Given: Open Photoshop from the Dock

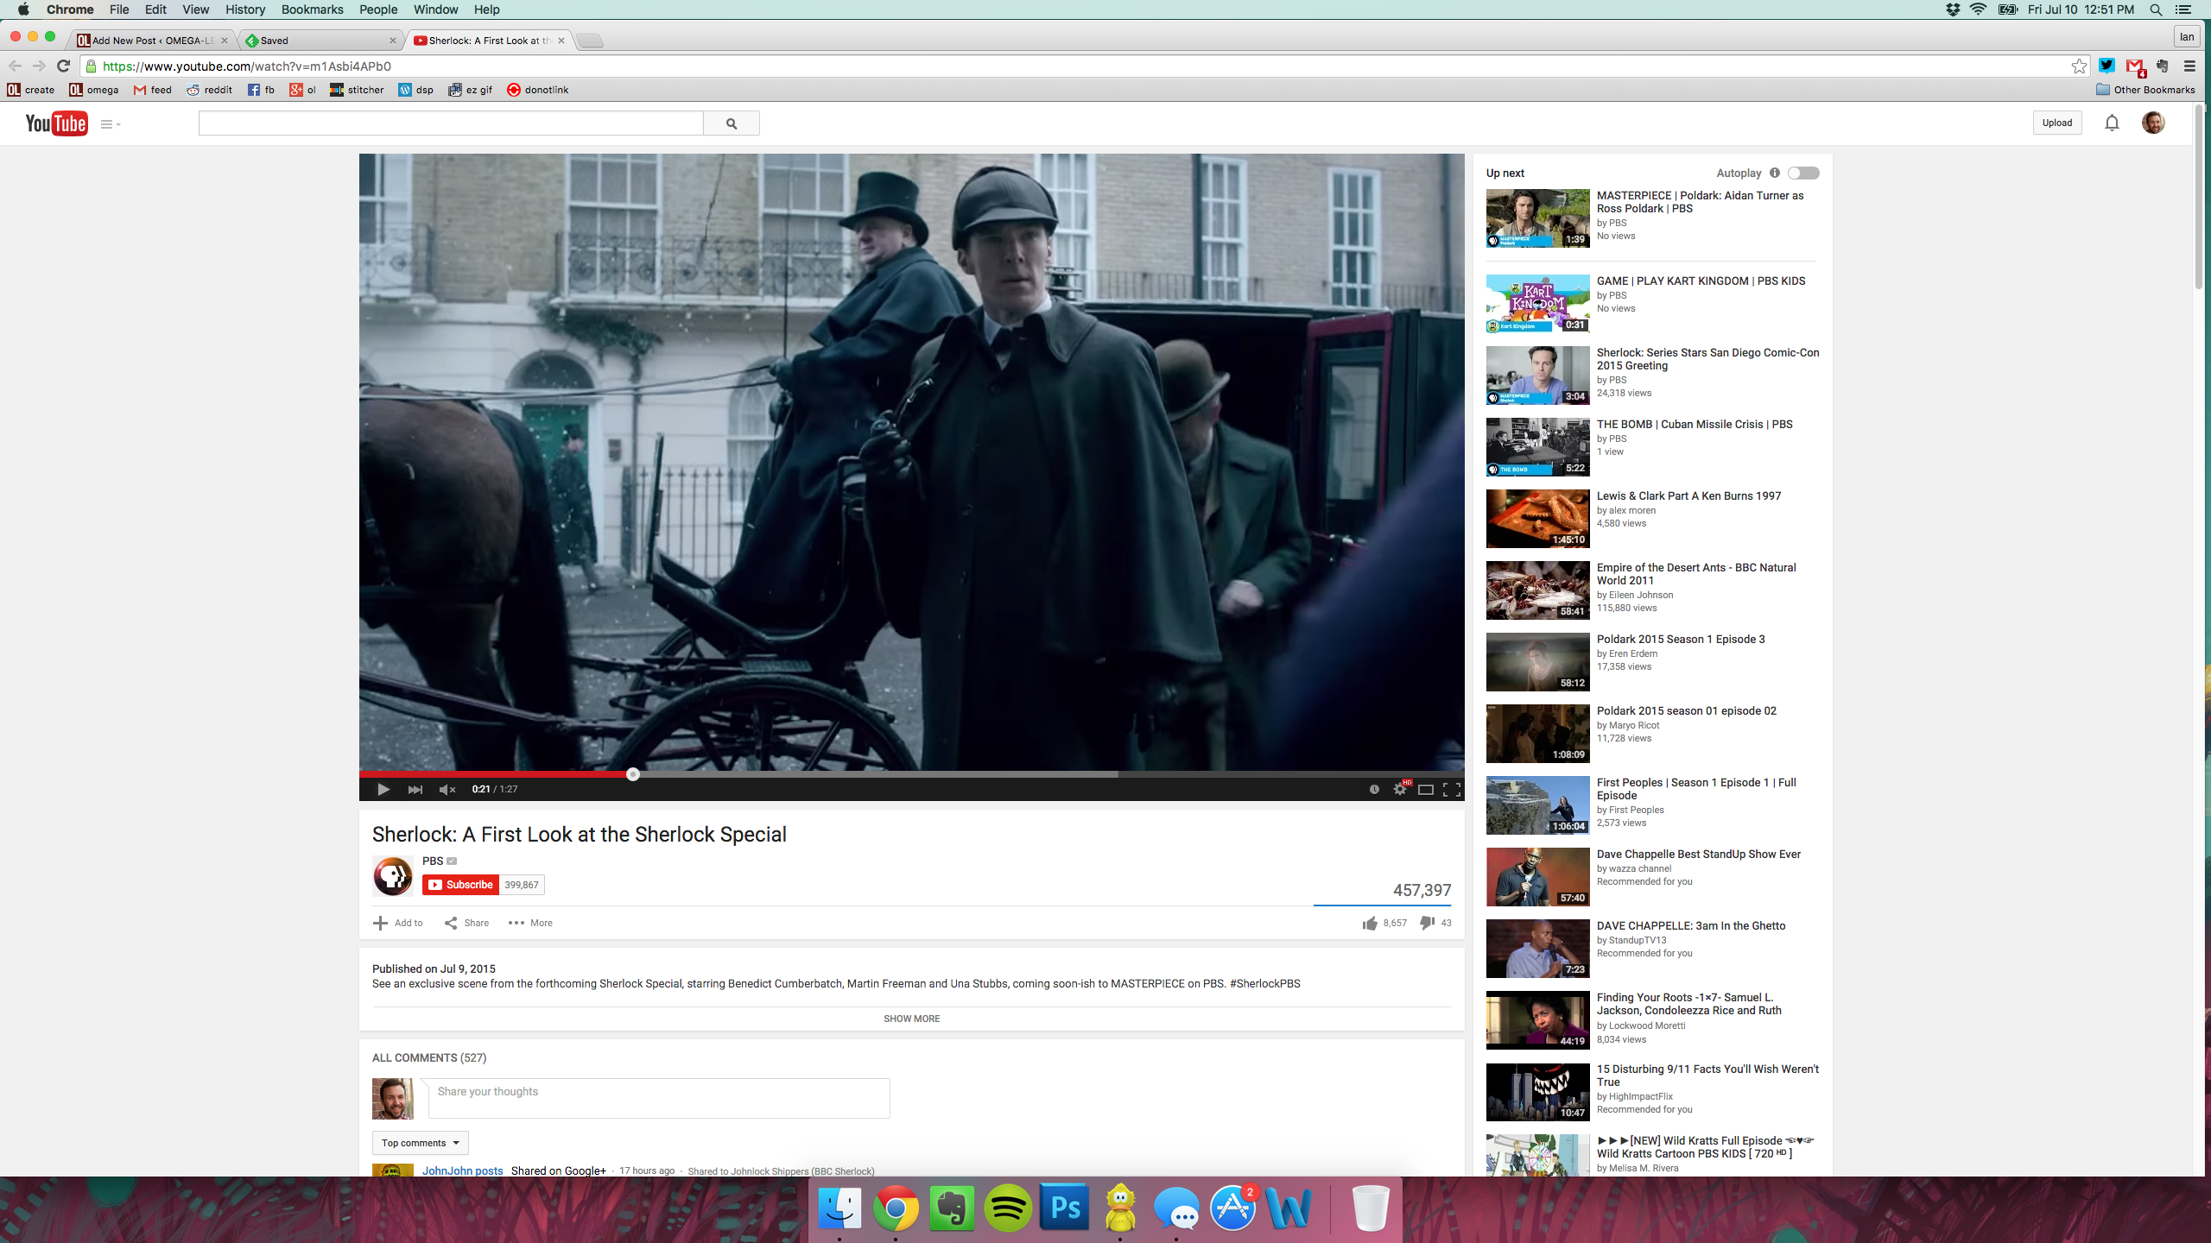Looking at the screenshot, I should click(1064, 1207).
